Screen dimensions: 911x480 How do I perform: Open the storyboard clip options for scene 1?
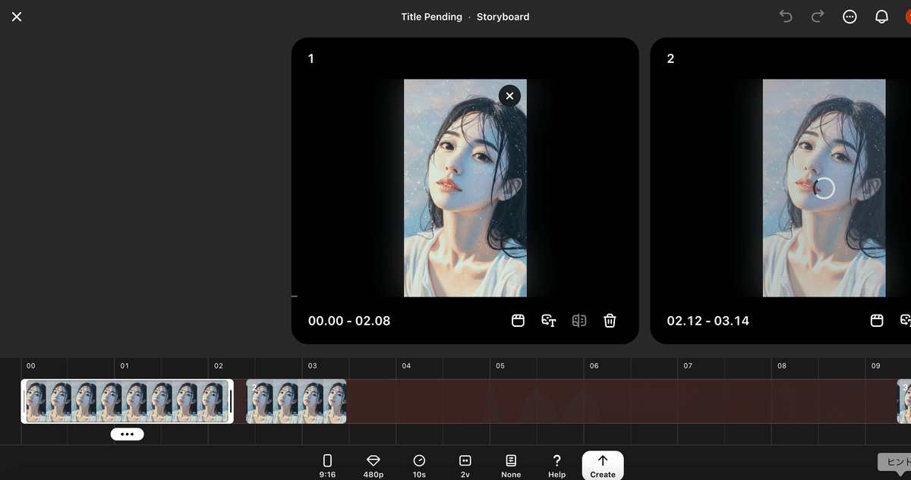[518, 321]
